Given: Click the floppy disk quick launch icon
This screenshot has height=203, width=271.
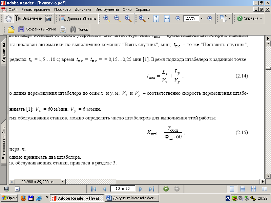Looking at the screenshot, I should click(31, 198).
